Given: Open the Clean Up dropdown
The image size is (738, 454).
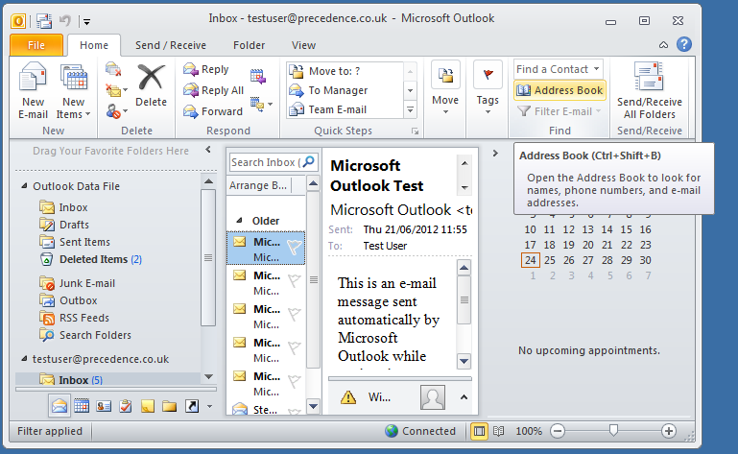Looking at the screenshot, I should point(116,90).
